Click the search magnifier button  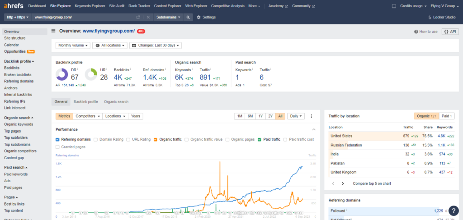click(188, 18)
